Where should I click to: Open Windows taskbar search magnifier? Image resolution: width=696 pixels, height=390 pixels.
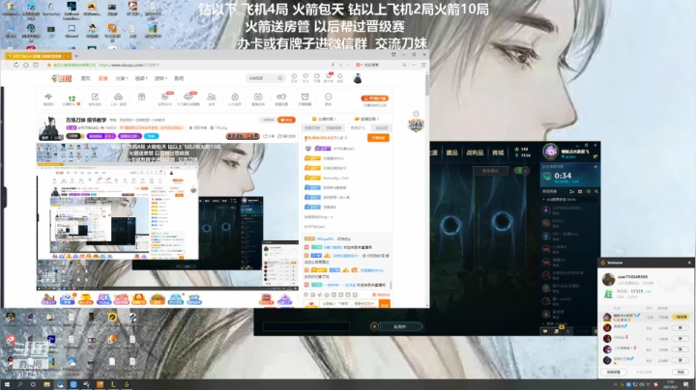coord(20,384)
